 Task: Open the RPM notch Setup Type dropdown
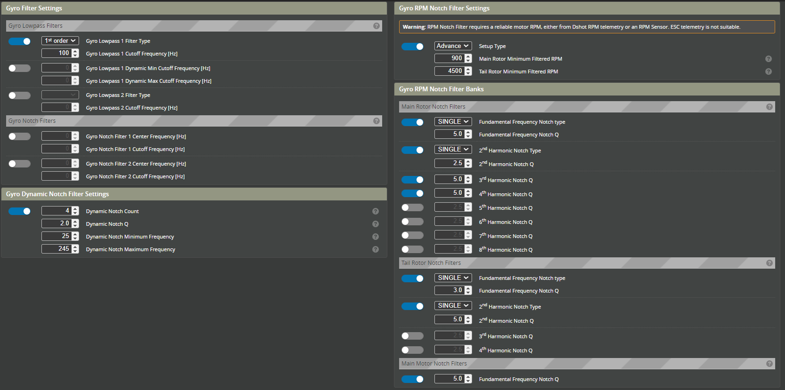(452, 46)
